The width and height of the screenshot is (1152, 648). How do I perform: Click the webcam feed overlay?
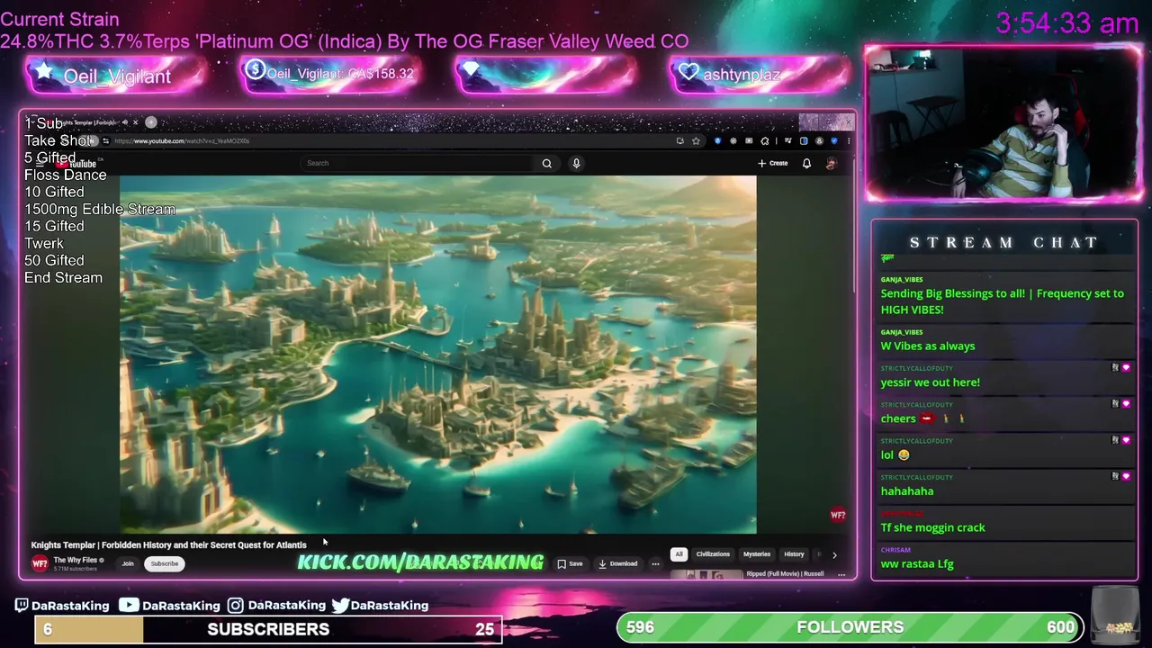pos(1003,123)
